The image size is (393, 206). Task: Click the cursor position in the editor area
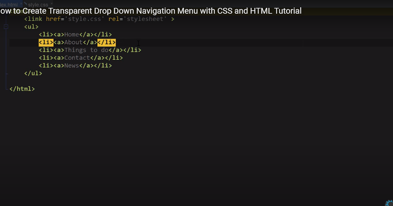click(x=138, y=43)
